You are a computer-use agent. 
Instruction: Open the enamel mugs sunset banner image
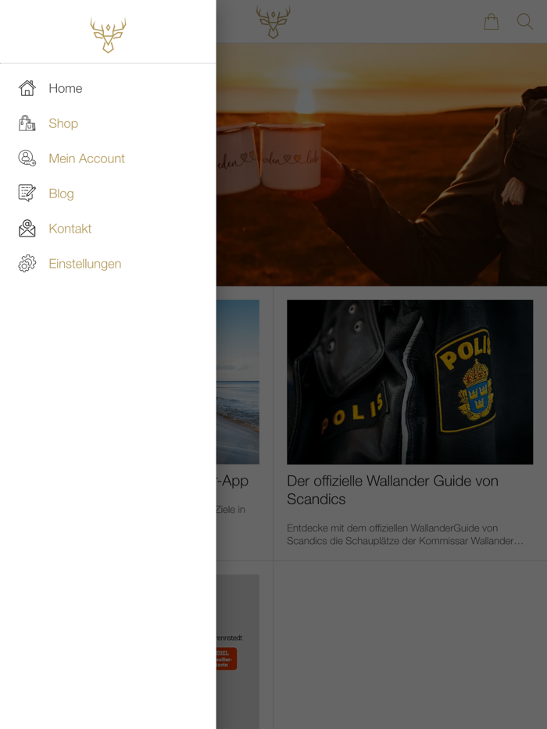(381, 165)
